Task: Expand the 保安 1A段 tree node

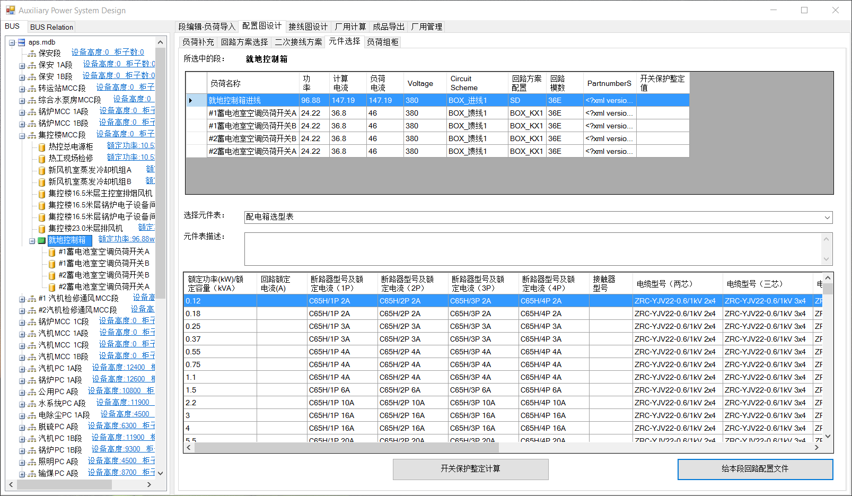Action: click(22, 65)
